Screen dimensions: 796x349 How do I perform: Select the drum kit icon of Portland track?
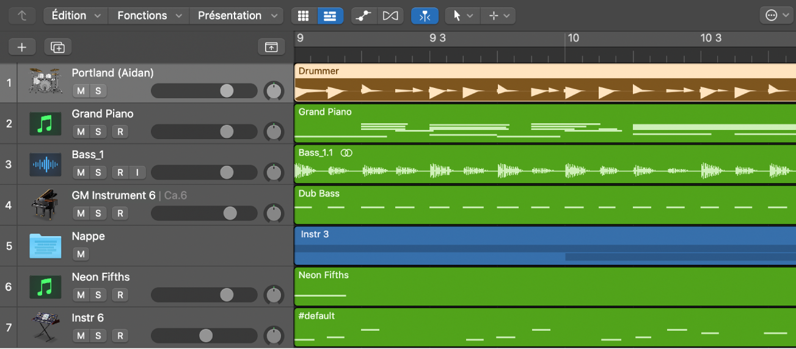pos(45,82)
